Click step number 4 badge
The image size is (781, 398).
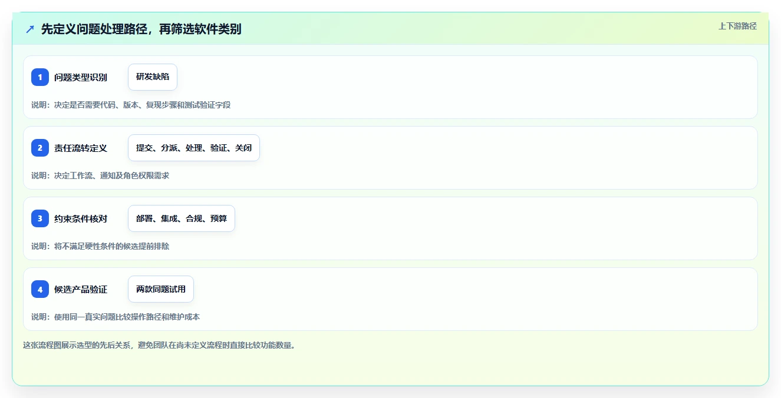(x=40, y=289)
